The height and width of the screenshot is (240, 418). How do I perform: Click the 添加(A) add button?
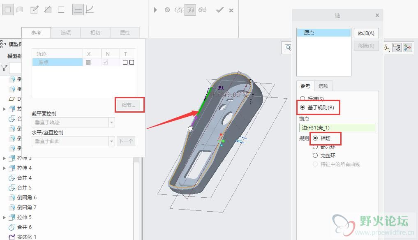(x=366, y=33)
